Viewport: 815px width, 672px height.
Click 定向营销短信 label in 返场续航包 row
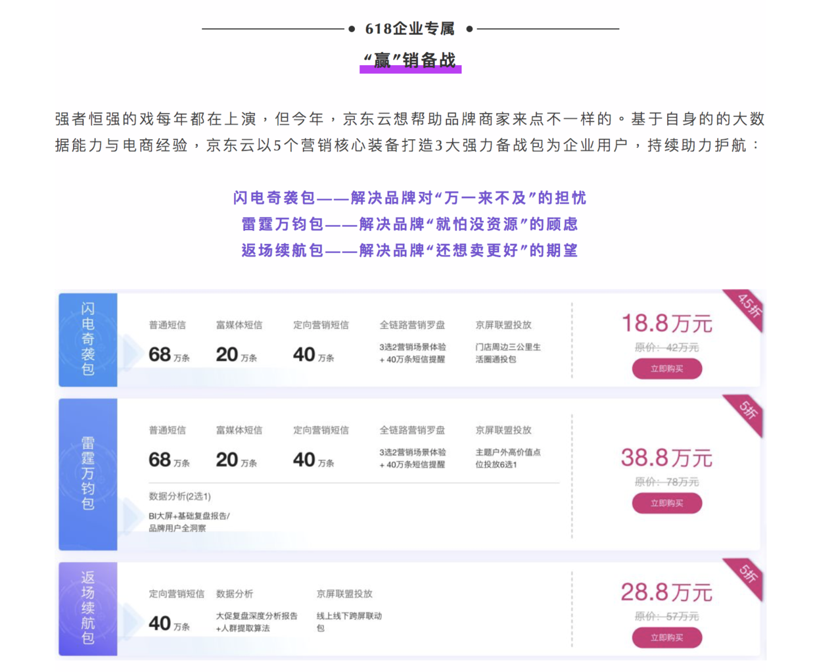176,594
